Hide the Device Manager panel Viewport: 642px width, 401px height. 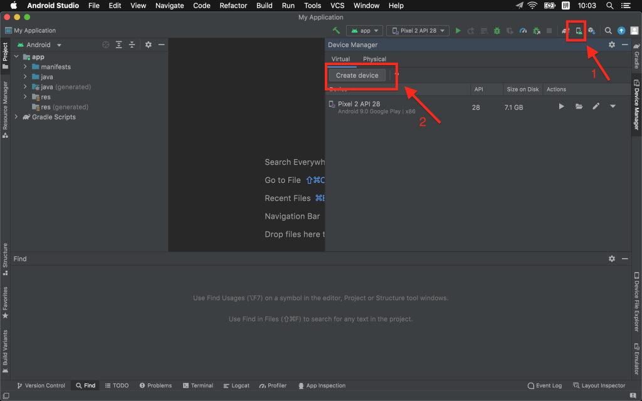point(625,44)
